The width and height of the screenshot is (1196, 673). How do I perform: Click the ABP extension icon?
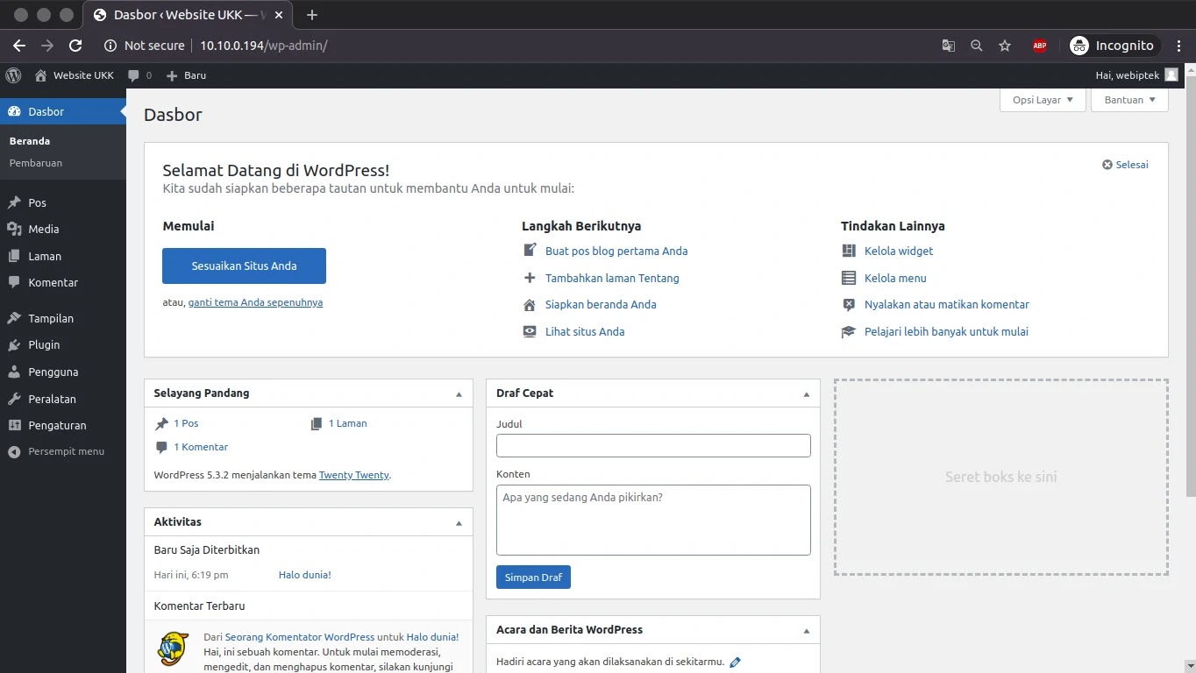tap(1040, 46)
